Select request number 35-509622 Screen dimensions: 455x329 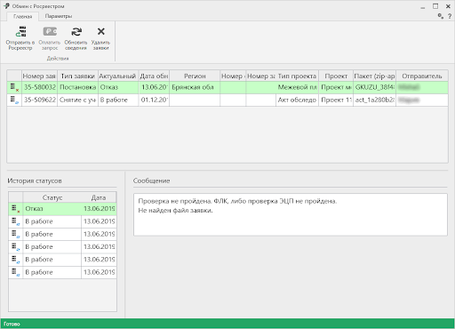39,100
